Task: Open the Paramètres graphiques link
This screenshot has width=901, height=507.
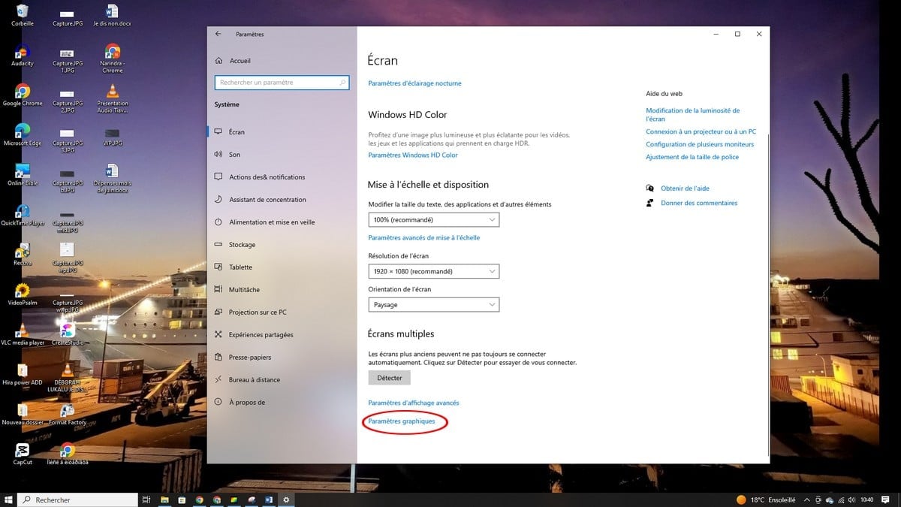Action: click(402, 421)
